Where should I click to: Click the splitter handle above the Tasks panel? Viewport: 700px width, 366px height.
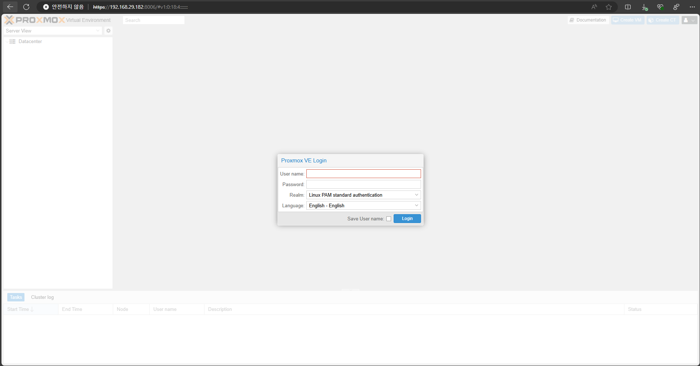coord(351,290)
